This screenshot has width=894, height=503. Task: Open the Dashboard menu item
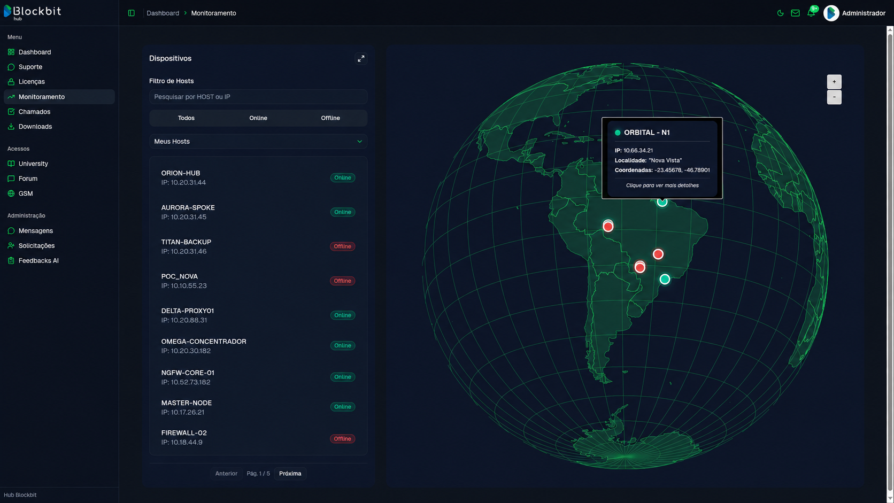point(59,52)
